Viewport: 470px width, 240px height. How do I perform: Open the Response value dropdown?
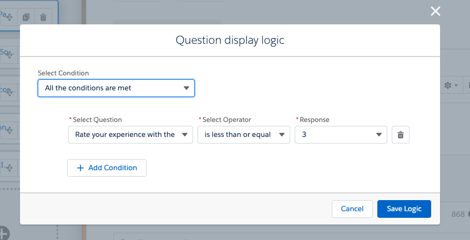coord(341,135)
